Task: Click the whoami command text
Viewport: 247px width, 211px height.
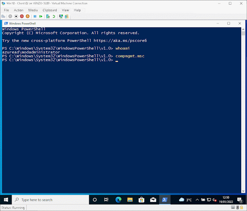Action: point(123,49)
